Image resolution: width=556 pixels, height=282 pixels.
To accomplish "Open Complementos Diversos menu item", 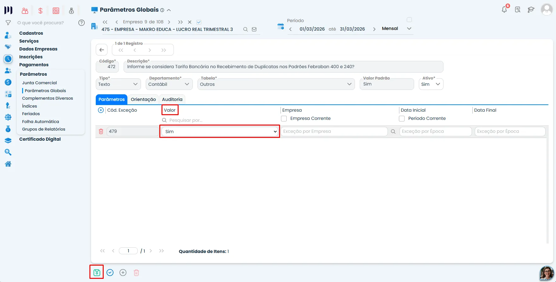I will 47,98.
